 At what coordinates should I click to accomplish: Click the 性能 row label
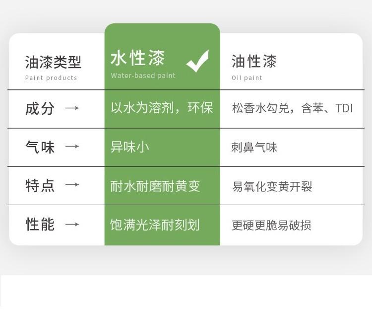point(40,224)
